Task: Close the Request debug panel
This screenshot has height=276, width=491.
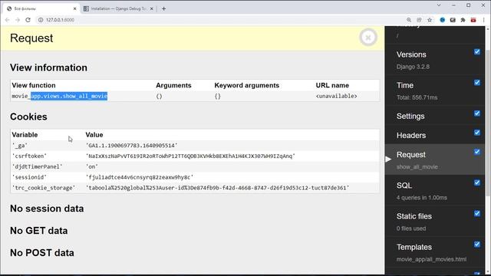Action: coord(368,38)
